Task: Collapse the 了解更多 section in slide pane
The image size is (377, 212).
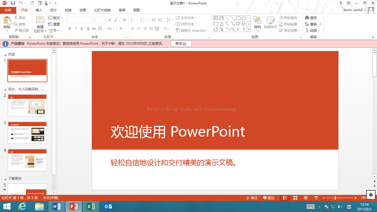Action: (x=5, y=179)
